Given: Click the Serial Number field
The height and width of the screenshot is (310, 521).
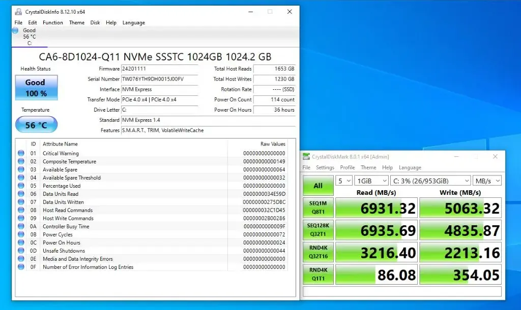Looking at the screenshot, I should coord(159,79).
